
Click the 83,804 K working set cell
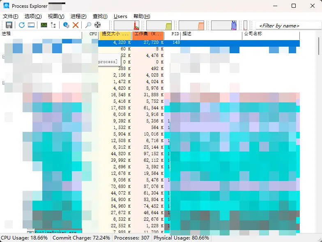tap(154, 200)
